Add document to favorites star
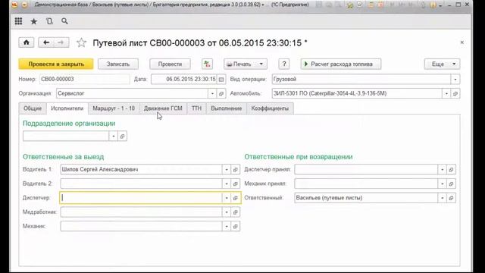The image size is (485, 273). tap(81, 42)
